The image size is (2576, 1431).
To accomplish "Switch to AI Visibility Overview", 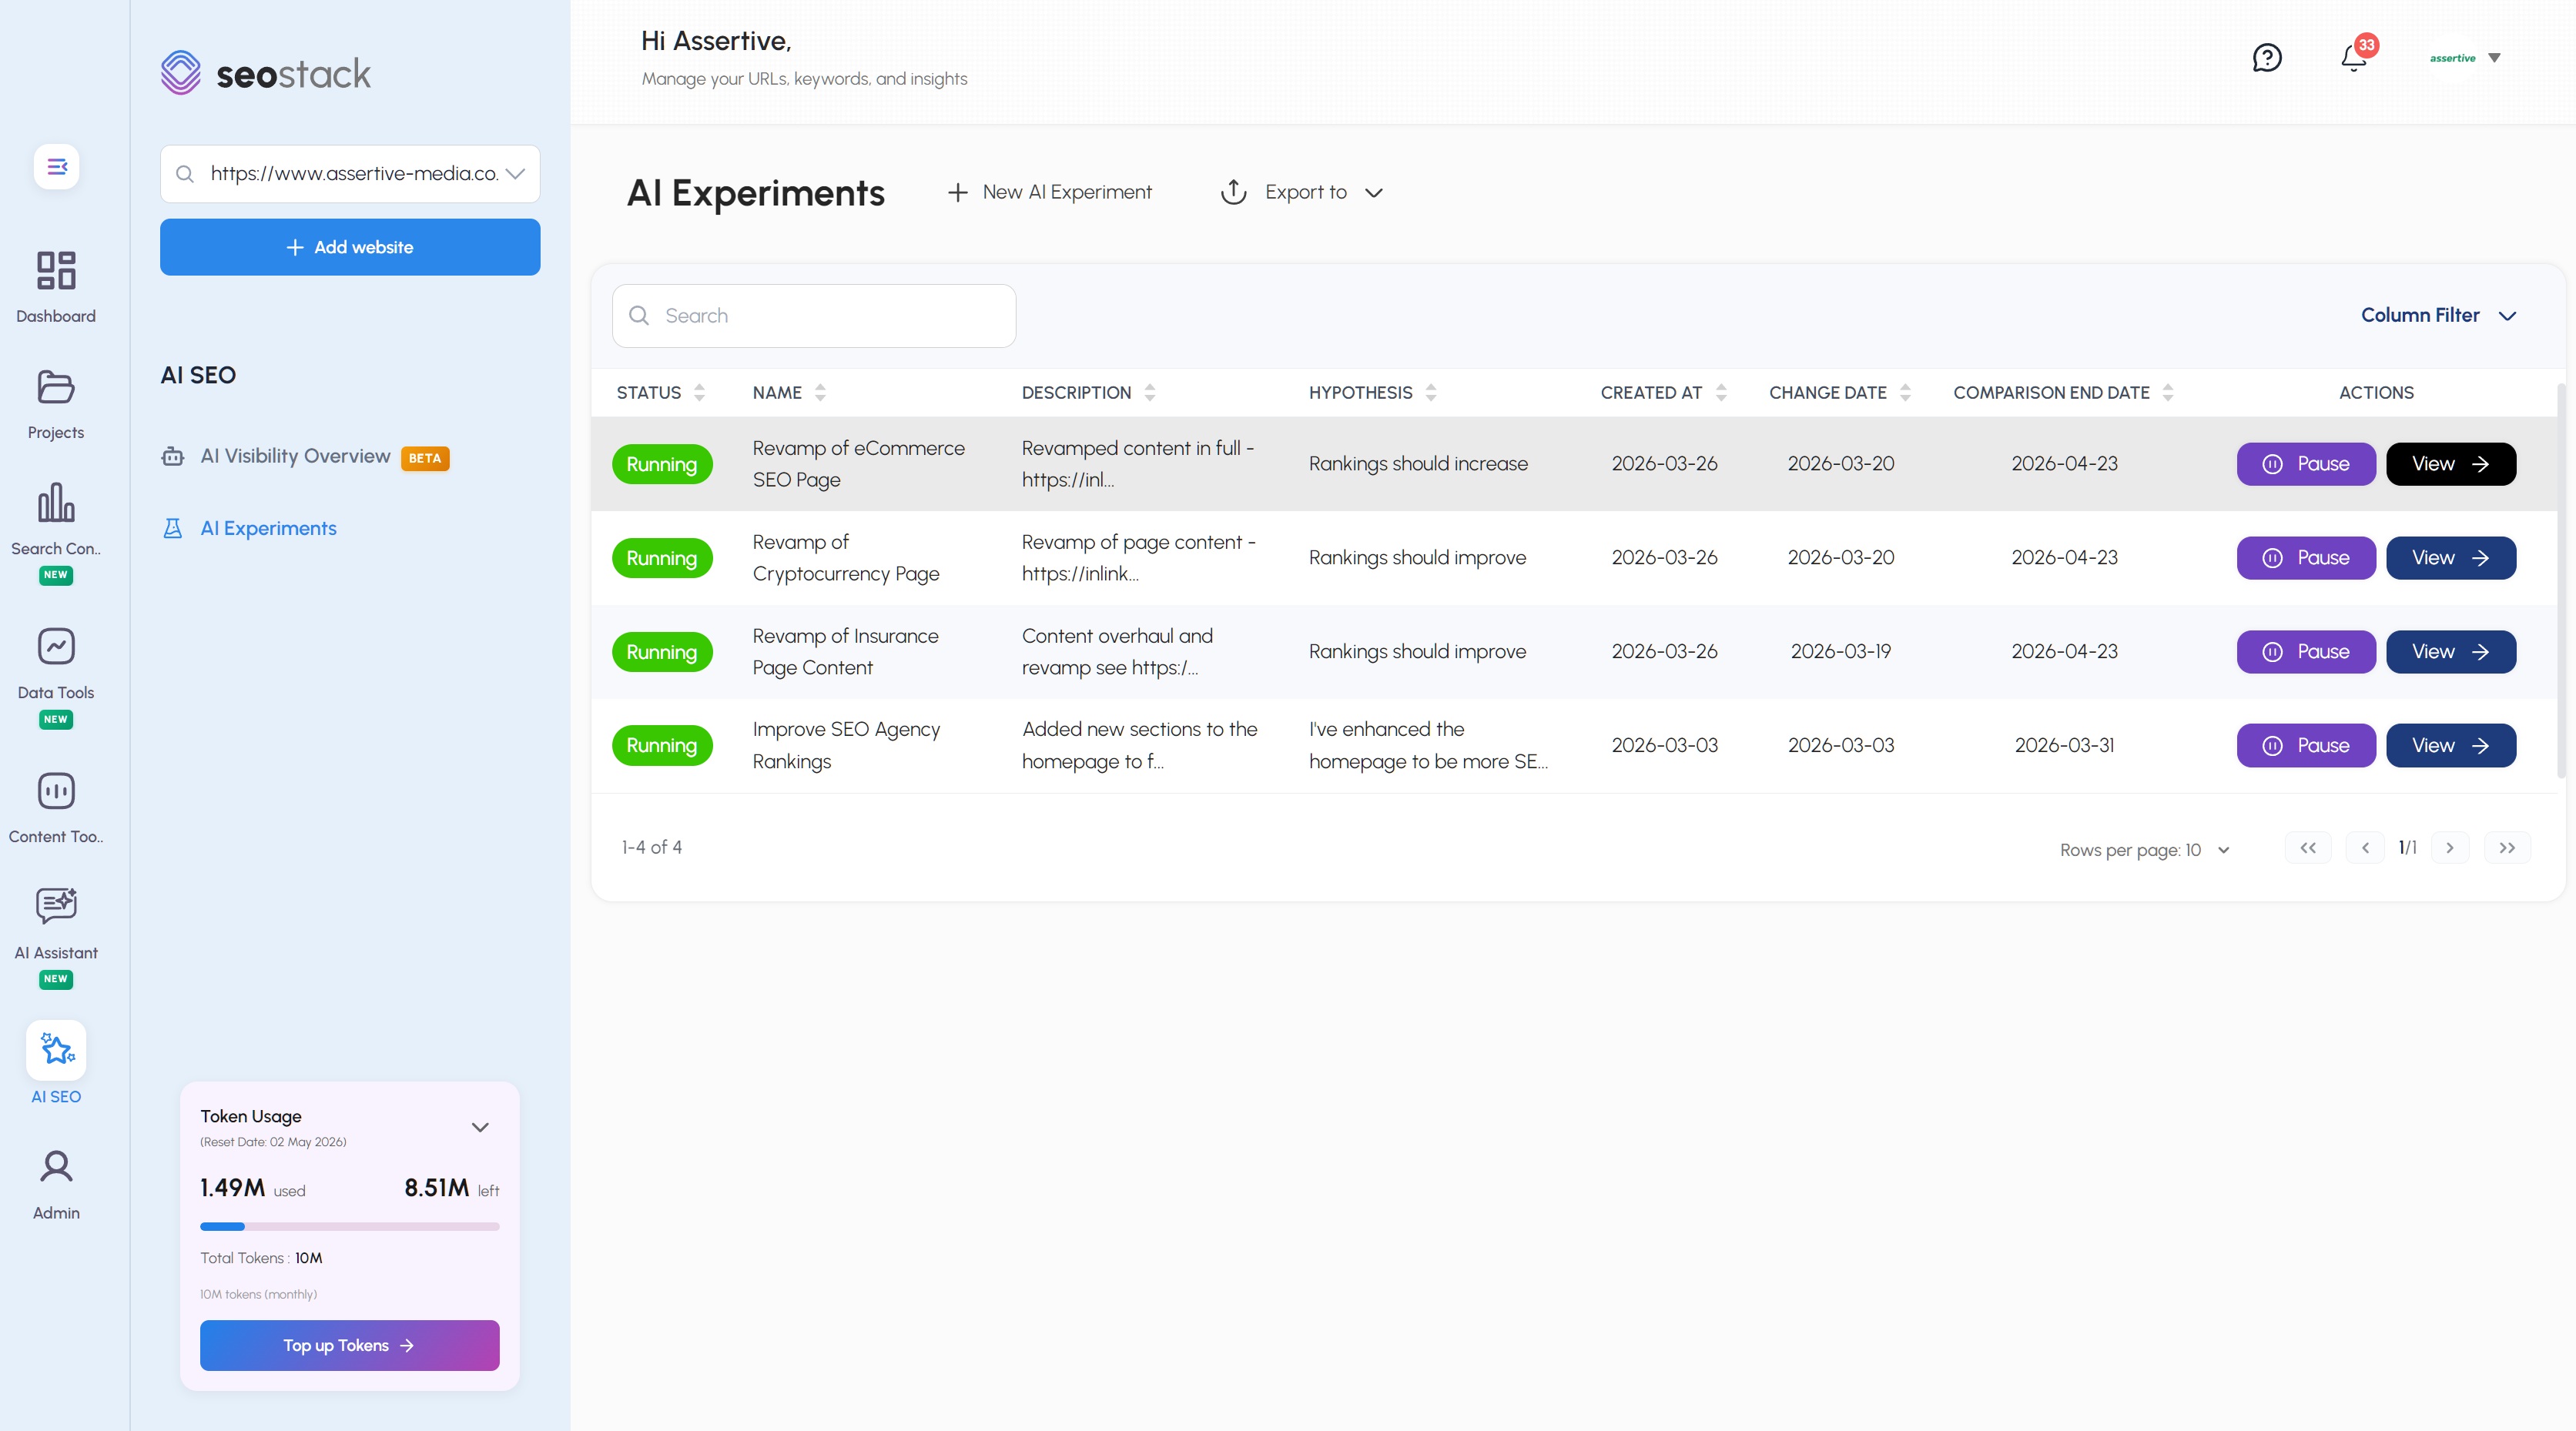I will coord(294,456).
